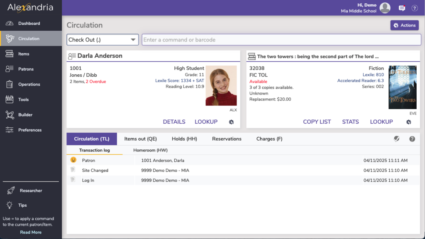Click the command or barcode input field
The width and height of the screenshot is (425, 239).
pos(281,40)
